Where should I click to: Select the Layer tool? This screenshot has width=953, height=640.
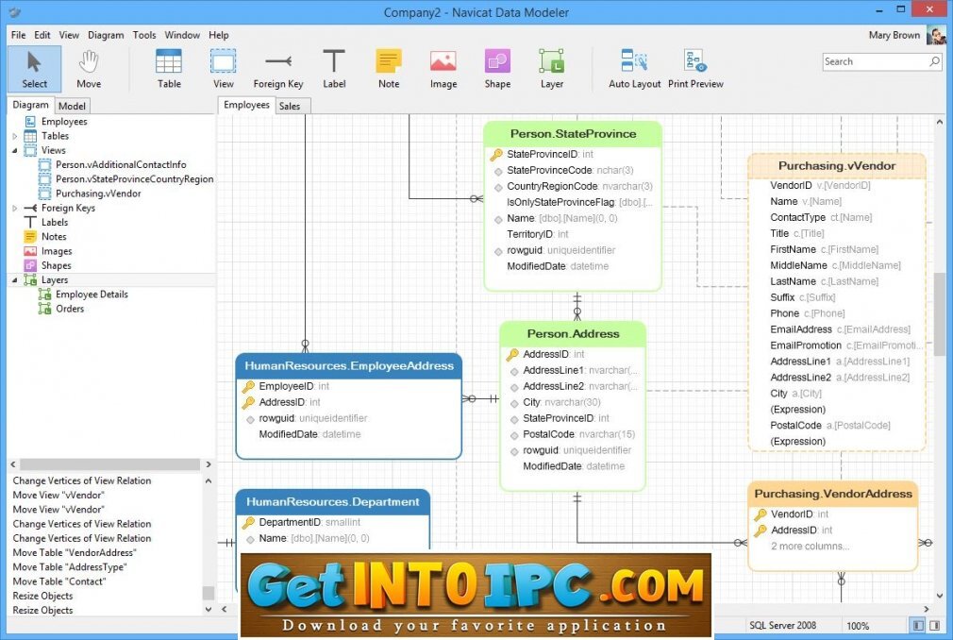point(552,69)
